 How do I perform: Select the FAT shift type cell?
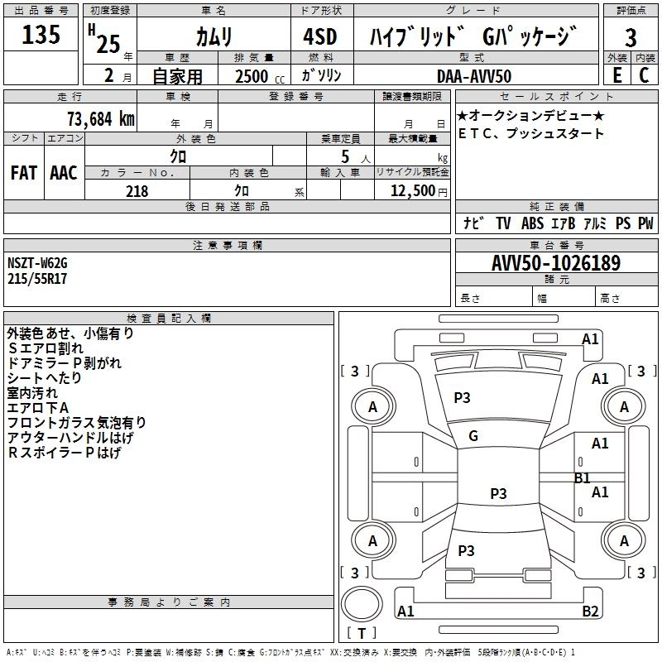click(24, 172)
